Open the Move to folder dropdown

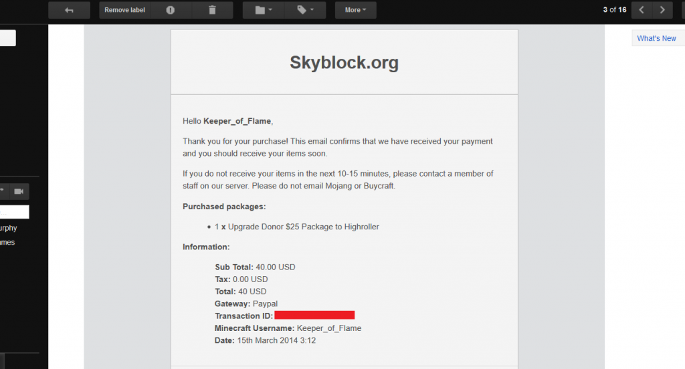(264, 10)
